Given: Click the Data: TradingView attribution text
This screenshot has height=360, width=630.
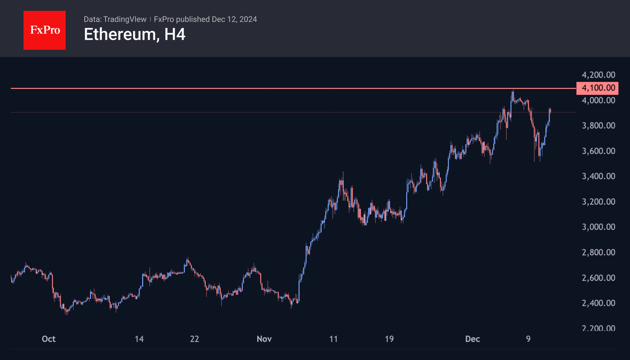Looking at the screenshot, I should [x=115, y=19].
